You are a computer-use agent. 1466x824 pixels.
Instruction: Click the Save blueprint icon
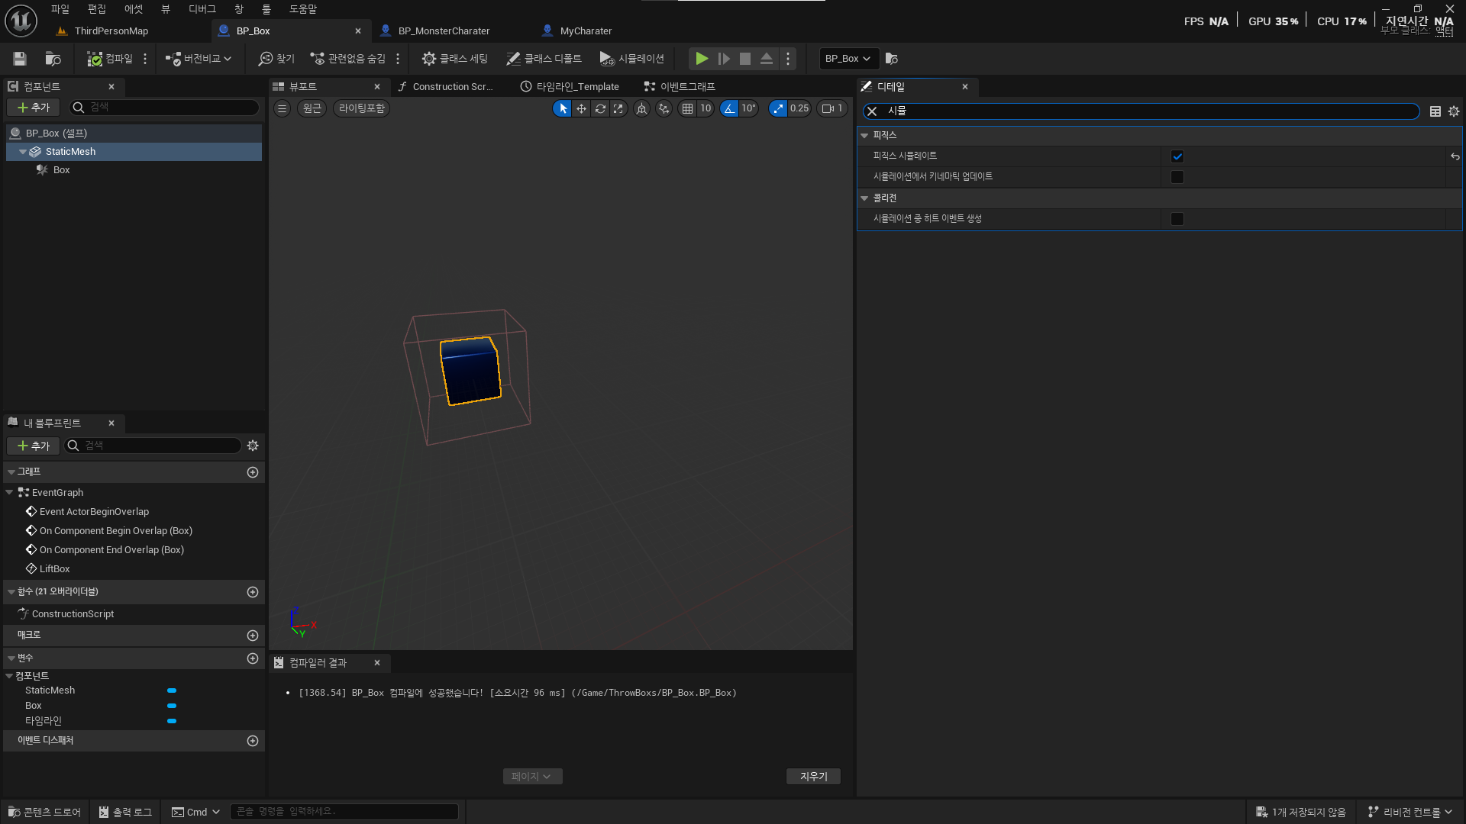tap(20, 59)
